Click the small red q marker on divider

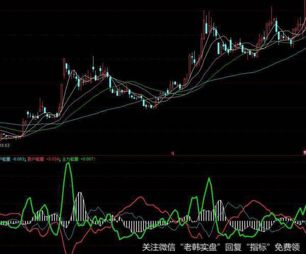[173, 152]
